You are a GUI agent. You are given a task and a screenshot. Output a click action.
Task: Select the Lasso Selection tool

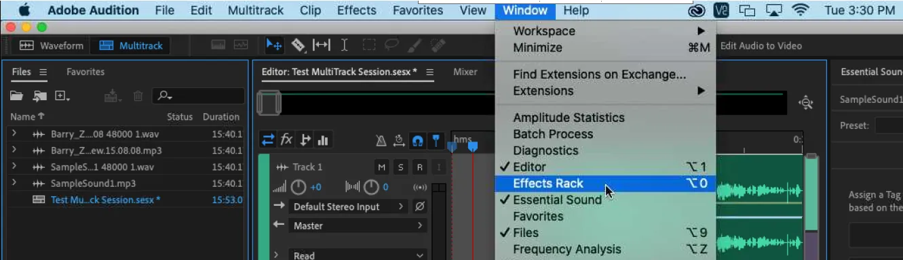[x=391, y=45]
